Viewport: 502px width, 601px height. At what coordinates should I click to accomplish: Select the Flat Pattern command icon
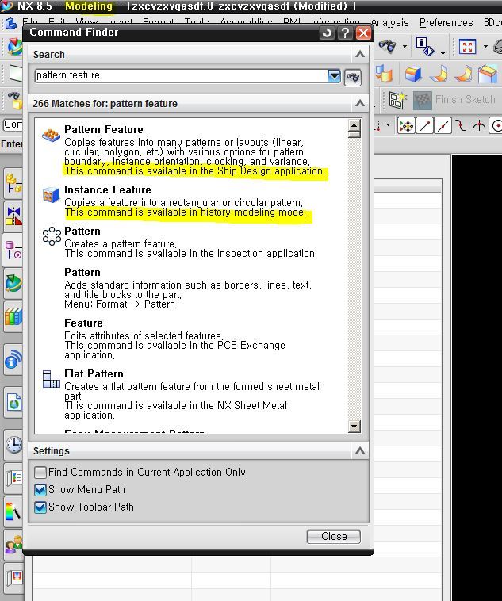[52, 379]
